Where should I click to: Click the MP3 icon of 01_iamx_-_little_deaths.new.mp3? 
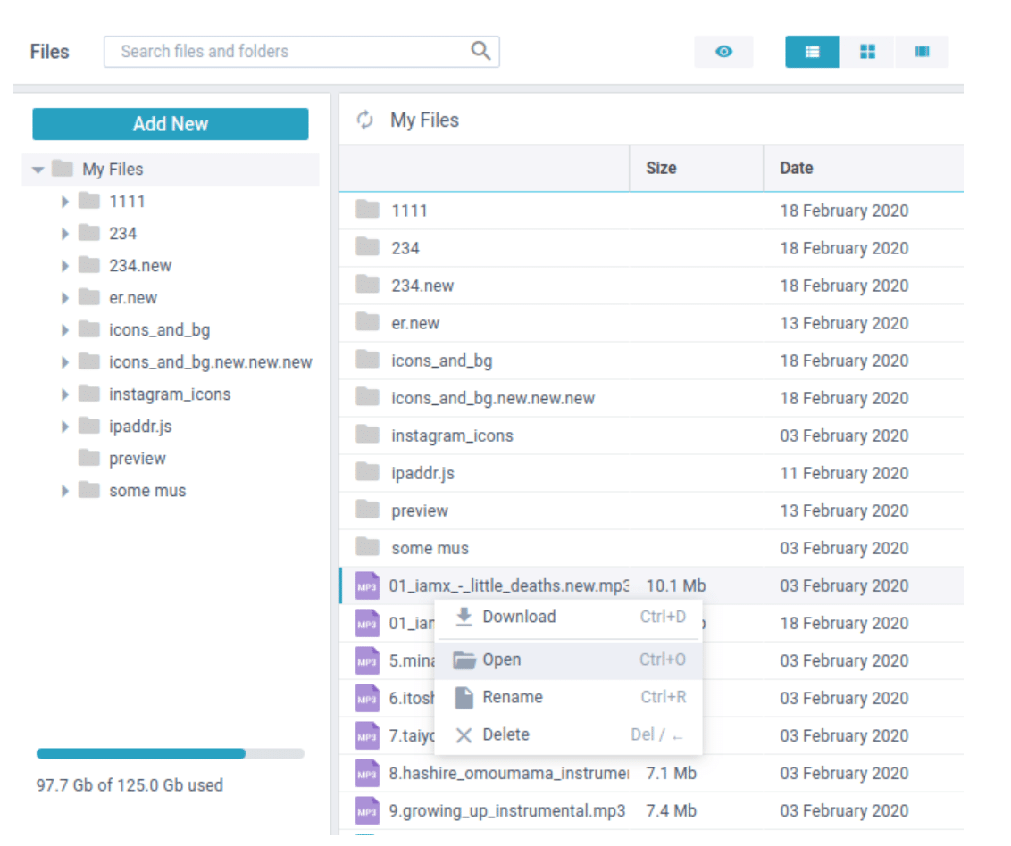tap(367, 585)
